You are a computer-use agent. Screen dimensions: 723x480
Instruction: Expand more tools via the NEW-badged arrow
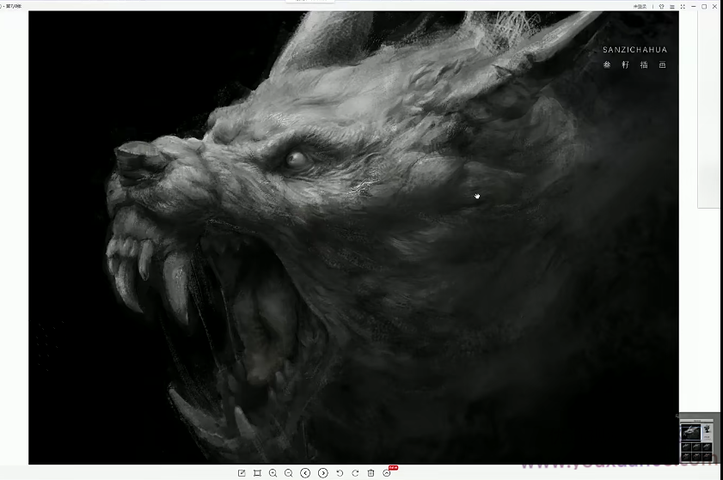click(x=387, y=473)
